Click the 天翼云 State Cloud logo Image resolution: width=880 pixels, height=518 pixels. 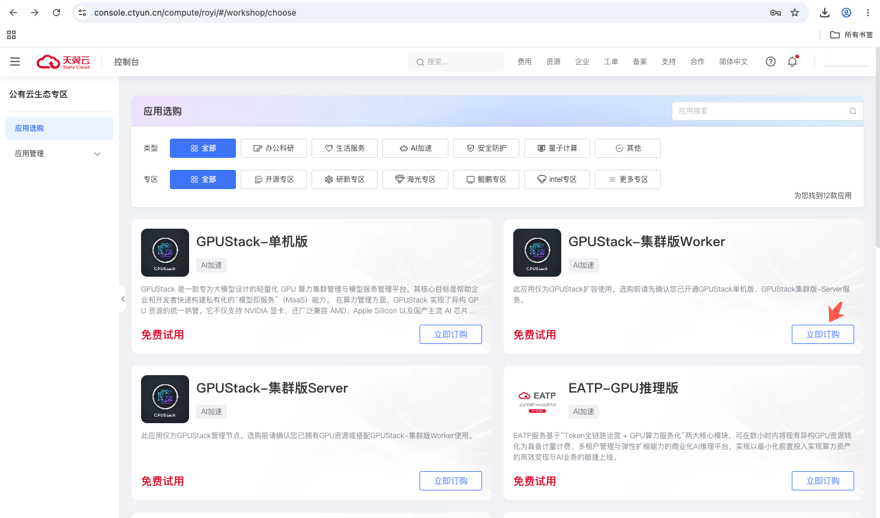click(x=63, y=62)
